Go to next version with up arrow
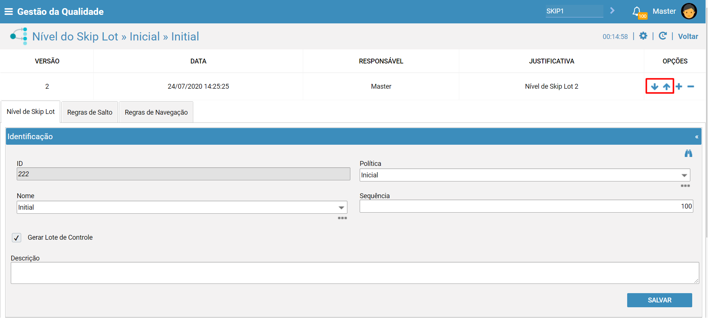 pos(667,86)
